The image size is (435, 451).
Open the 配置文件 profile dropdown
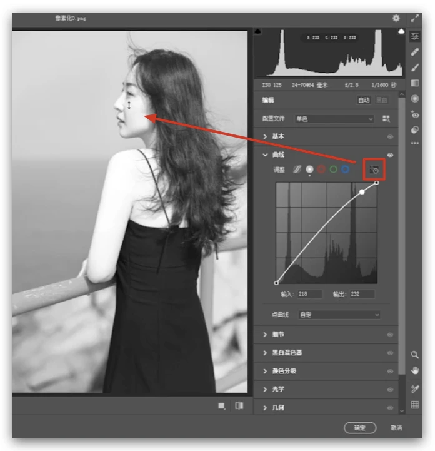(334, 119)
